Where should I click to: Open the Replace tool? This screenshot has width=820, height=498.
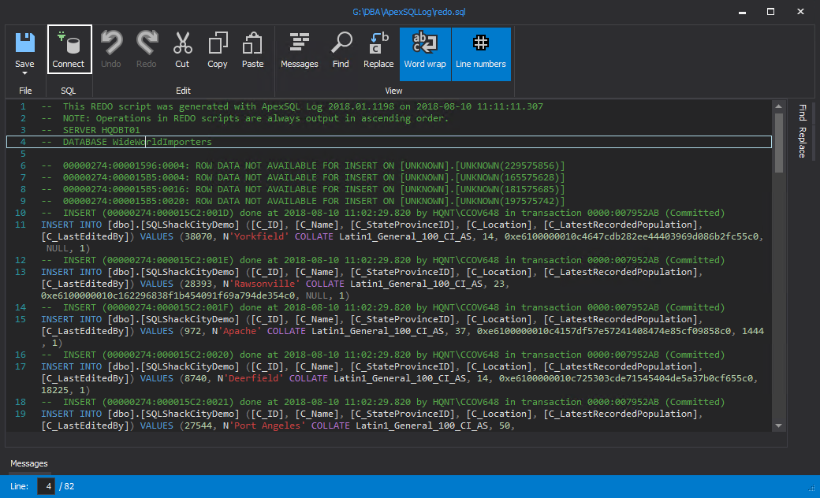pos(378,50)
